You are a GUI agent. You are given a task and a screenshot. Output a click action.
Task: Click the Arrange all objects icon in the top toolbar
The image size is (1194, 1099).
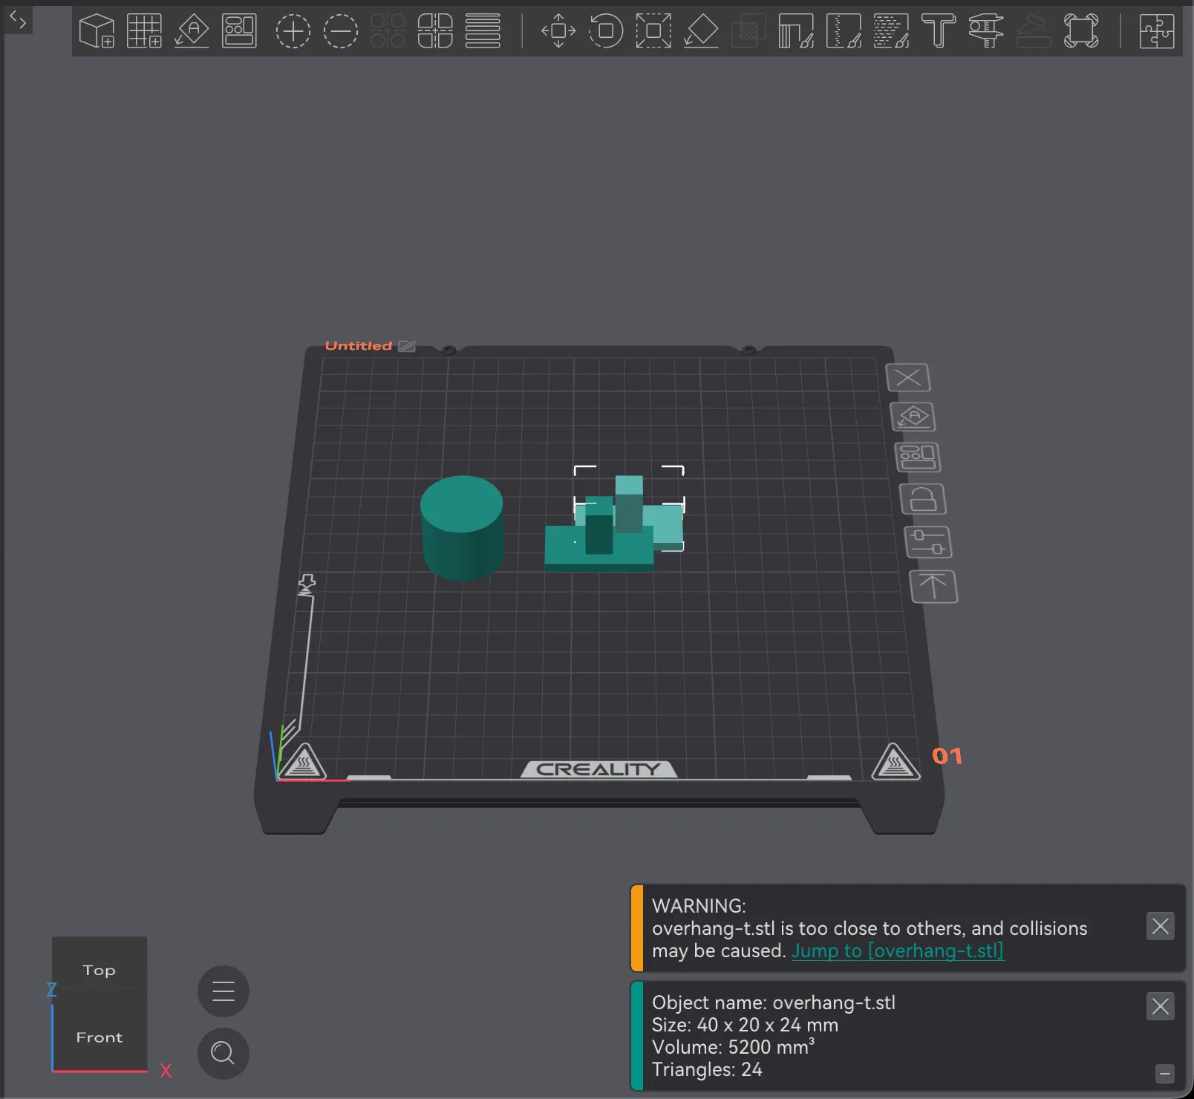tap(239, 31)
